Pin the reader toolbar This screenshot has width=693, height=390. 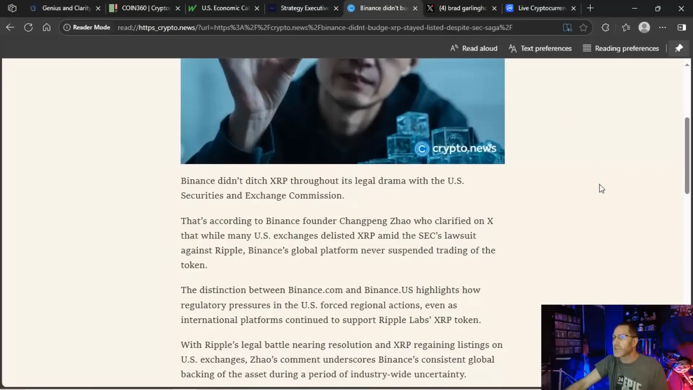coord(679,48)
